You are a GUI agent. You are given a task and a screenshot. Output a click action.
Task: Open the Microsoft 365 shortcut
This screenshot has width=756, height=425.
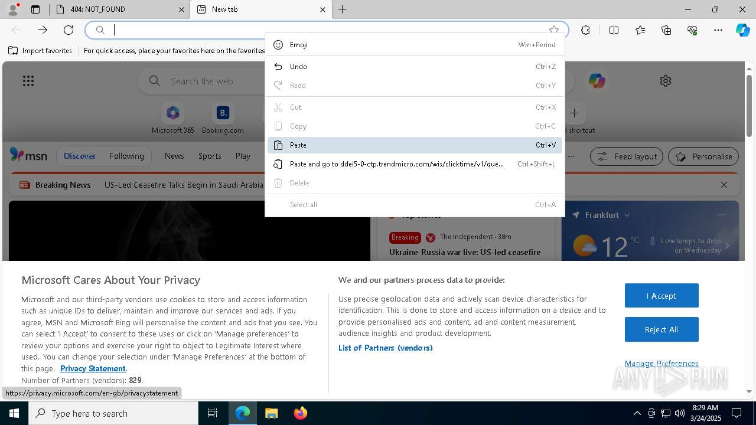(172, 119)
